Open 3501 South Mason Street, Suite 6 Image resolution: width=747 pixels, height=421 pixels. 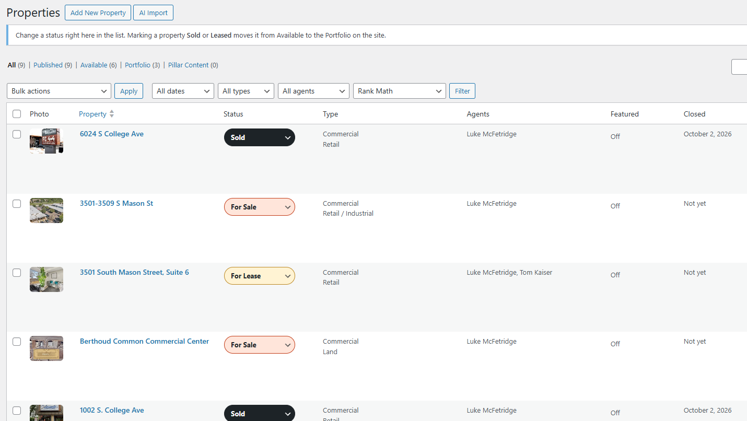click(x=134, y=273)
